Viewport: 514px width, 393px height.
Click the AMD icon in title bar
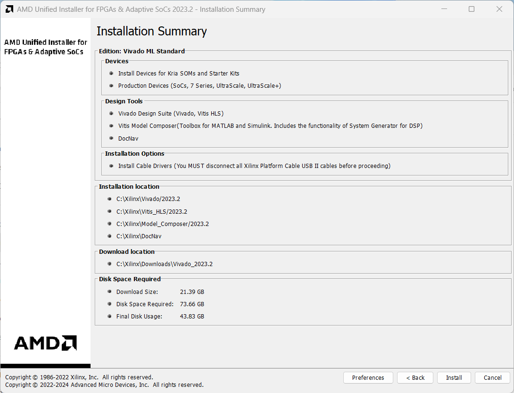[x=9, y=9]
